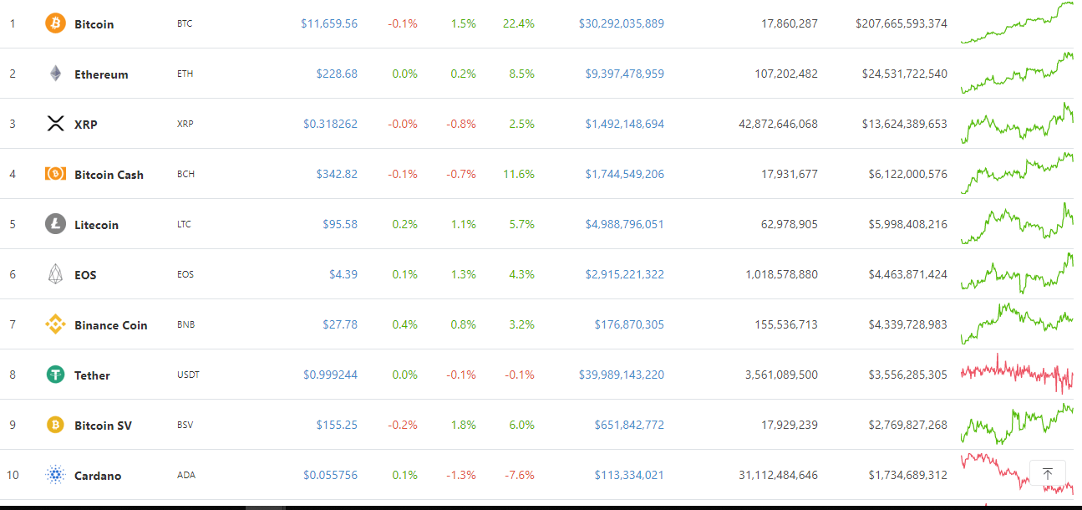Click EOS price $4.39
The image size is (1082, 510).
343,274
